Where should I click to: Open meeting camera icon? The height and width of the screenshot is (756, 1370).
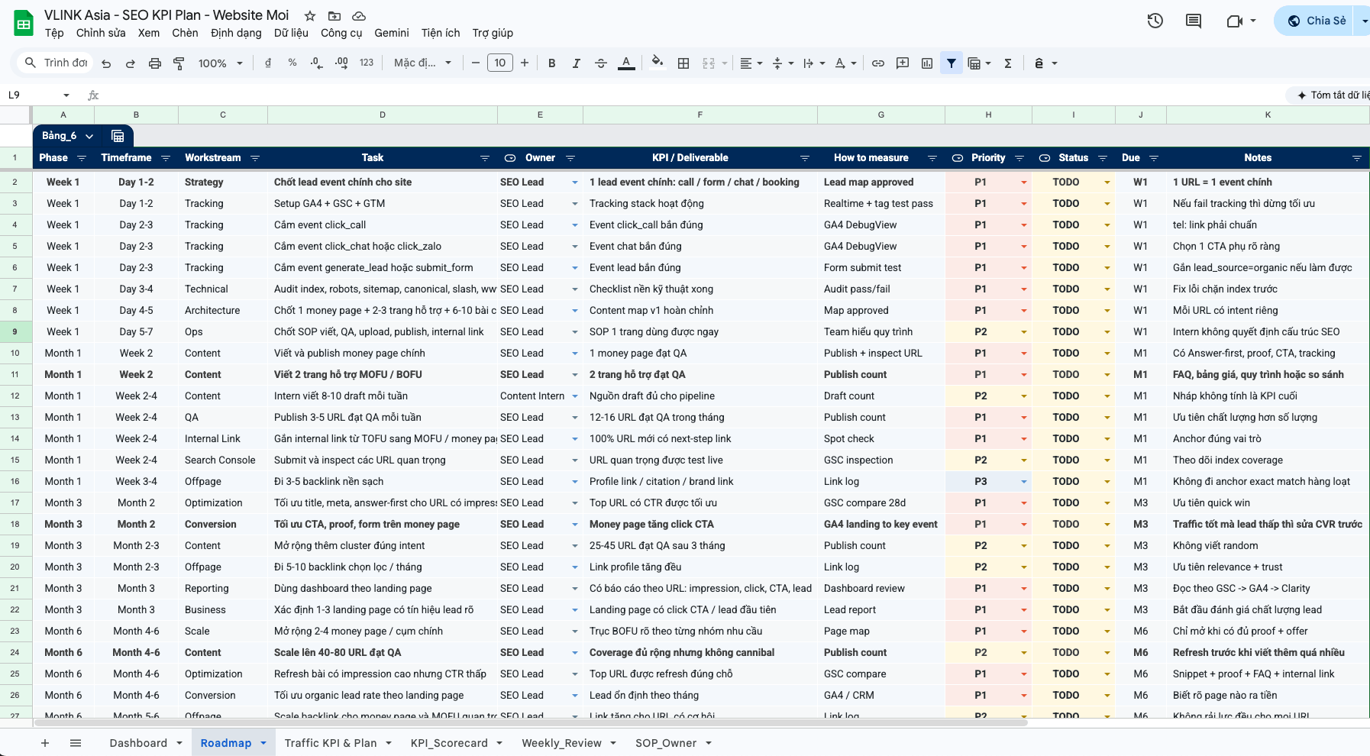pos(1235,21)
